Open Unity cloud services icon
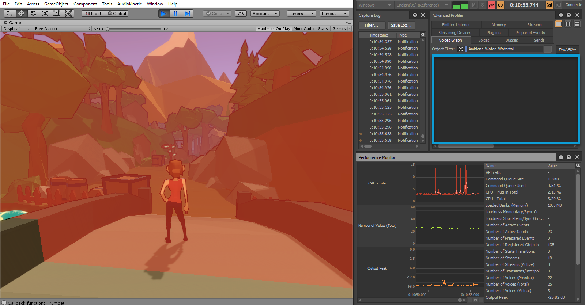The image size is (585, 305). [x=241, y=14]
